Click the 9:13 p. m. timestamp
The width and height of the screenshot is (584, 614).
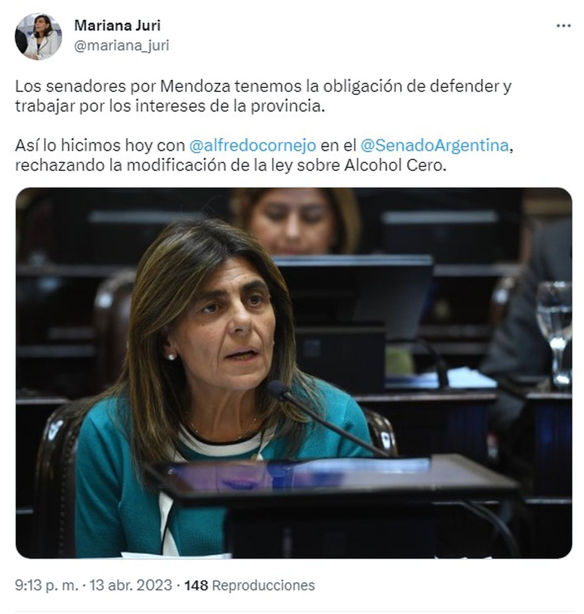47,585
